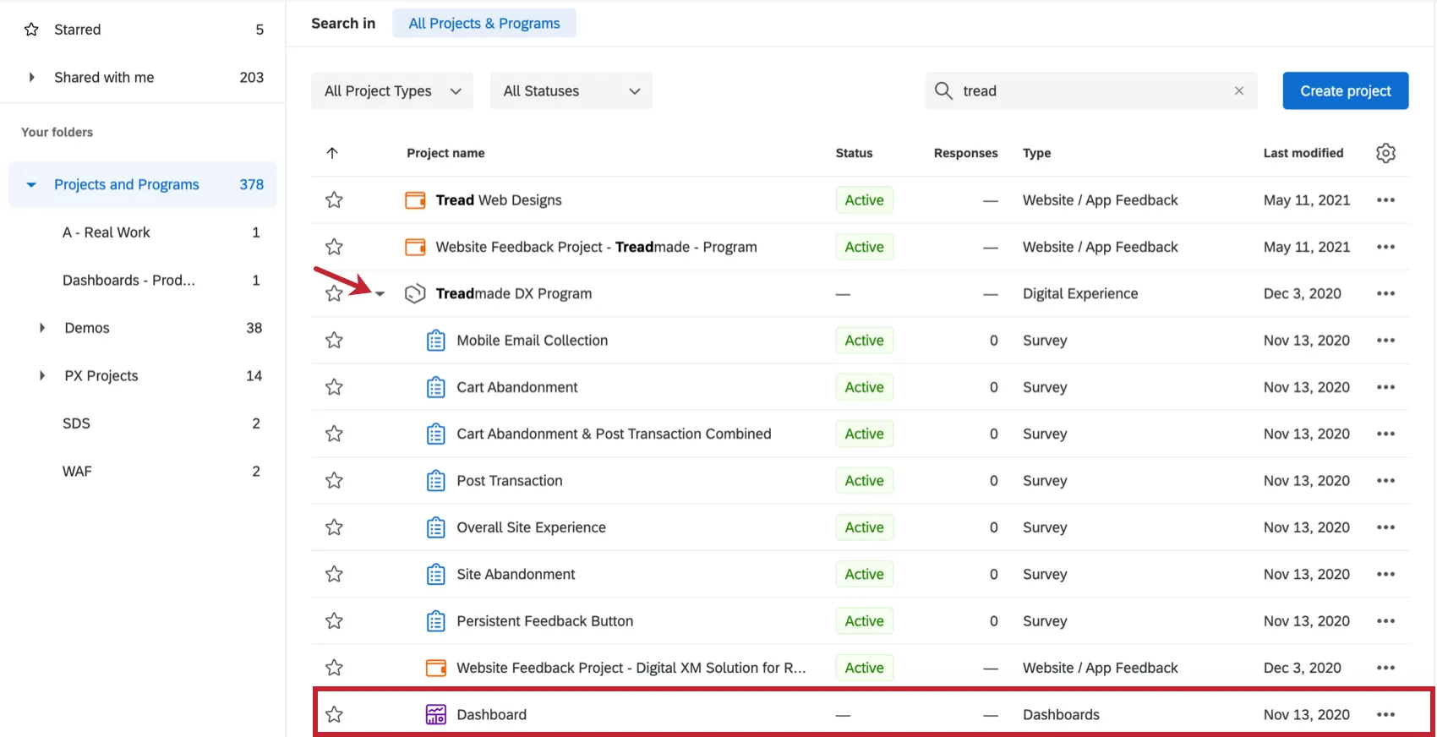The width and height of the screenshot is (1437, 737).
Task: Click the Cart Abandonment survey icon
Action: pos(435,387)
